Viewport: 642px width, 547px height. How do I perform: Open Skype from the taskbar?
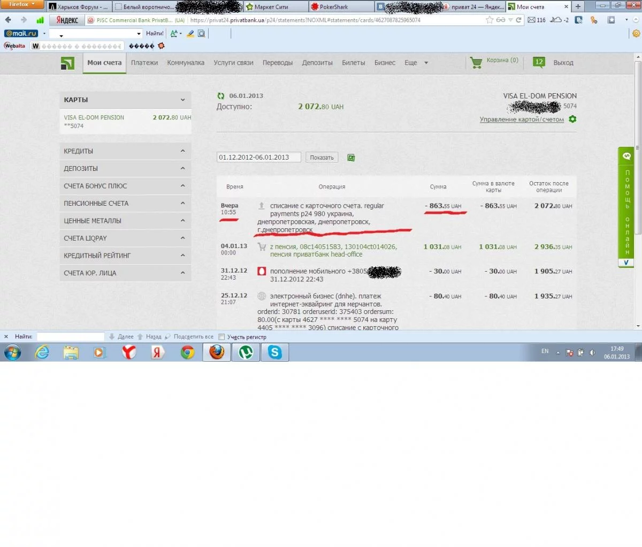pyautogui.click(x=274, y=352)
